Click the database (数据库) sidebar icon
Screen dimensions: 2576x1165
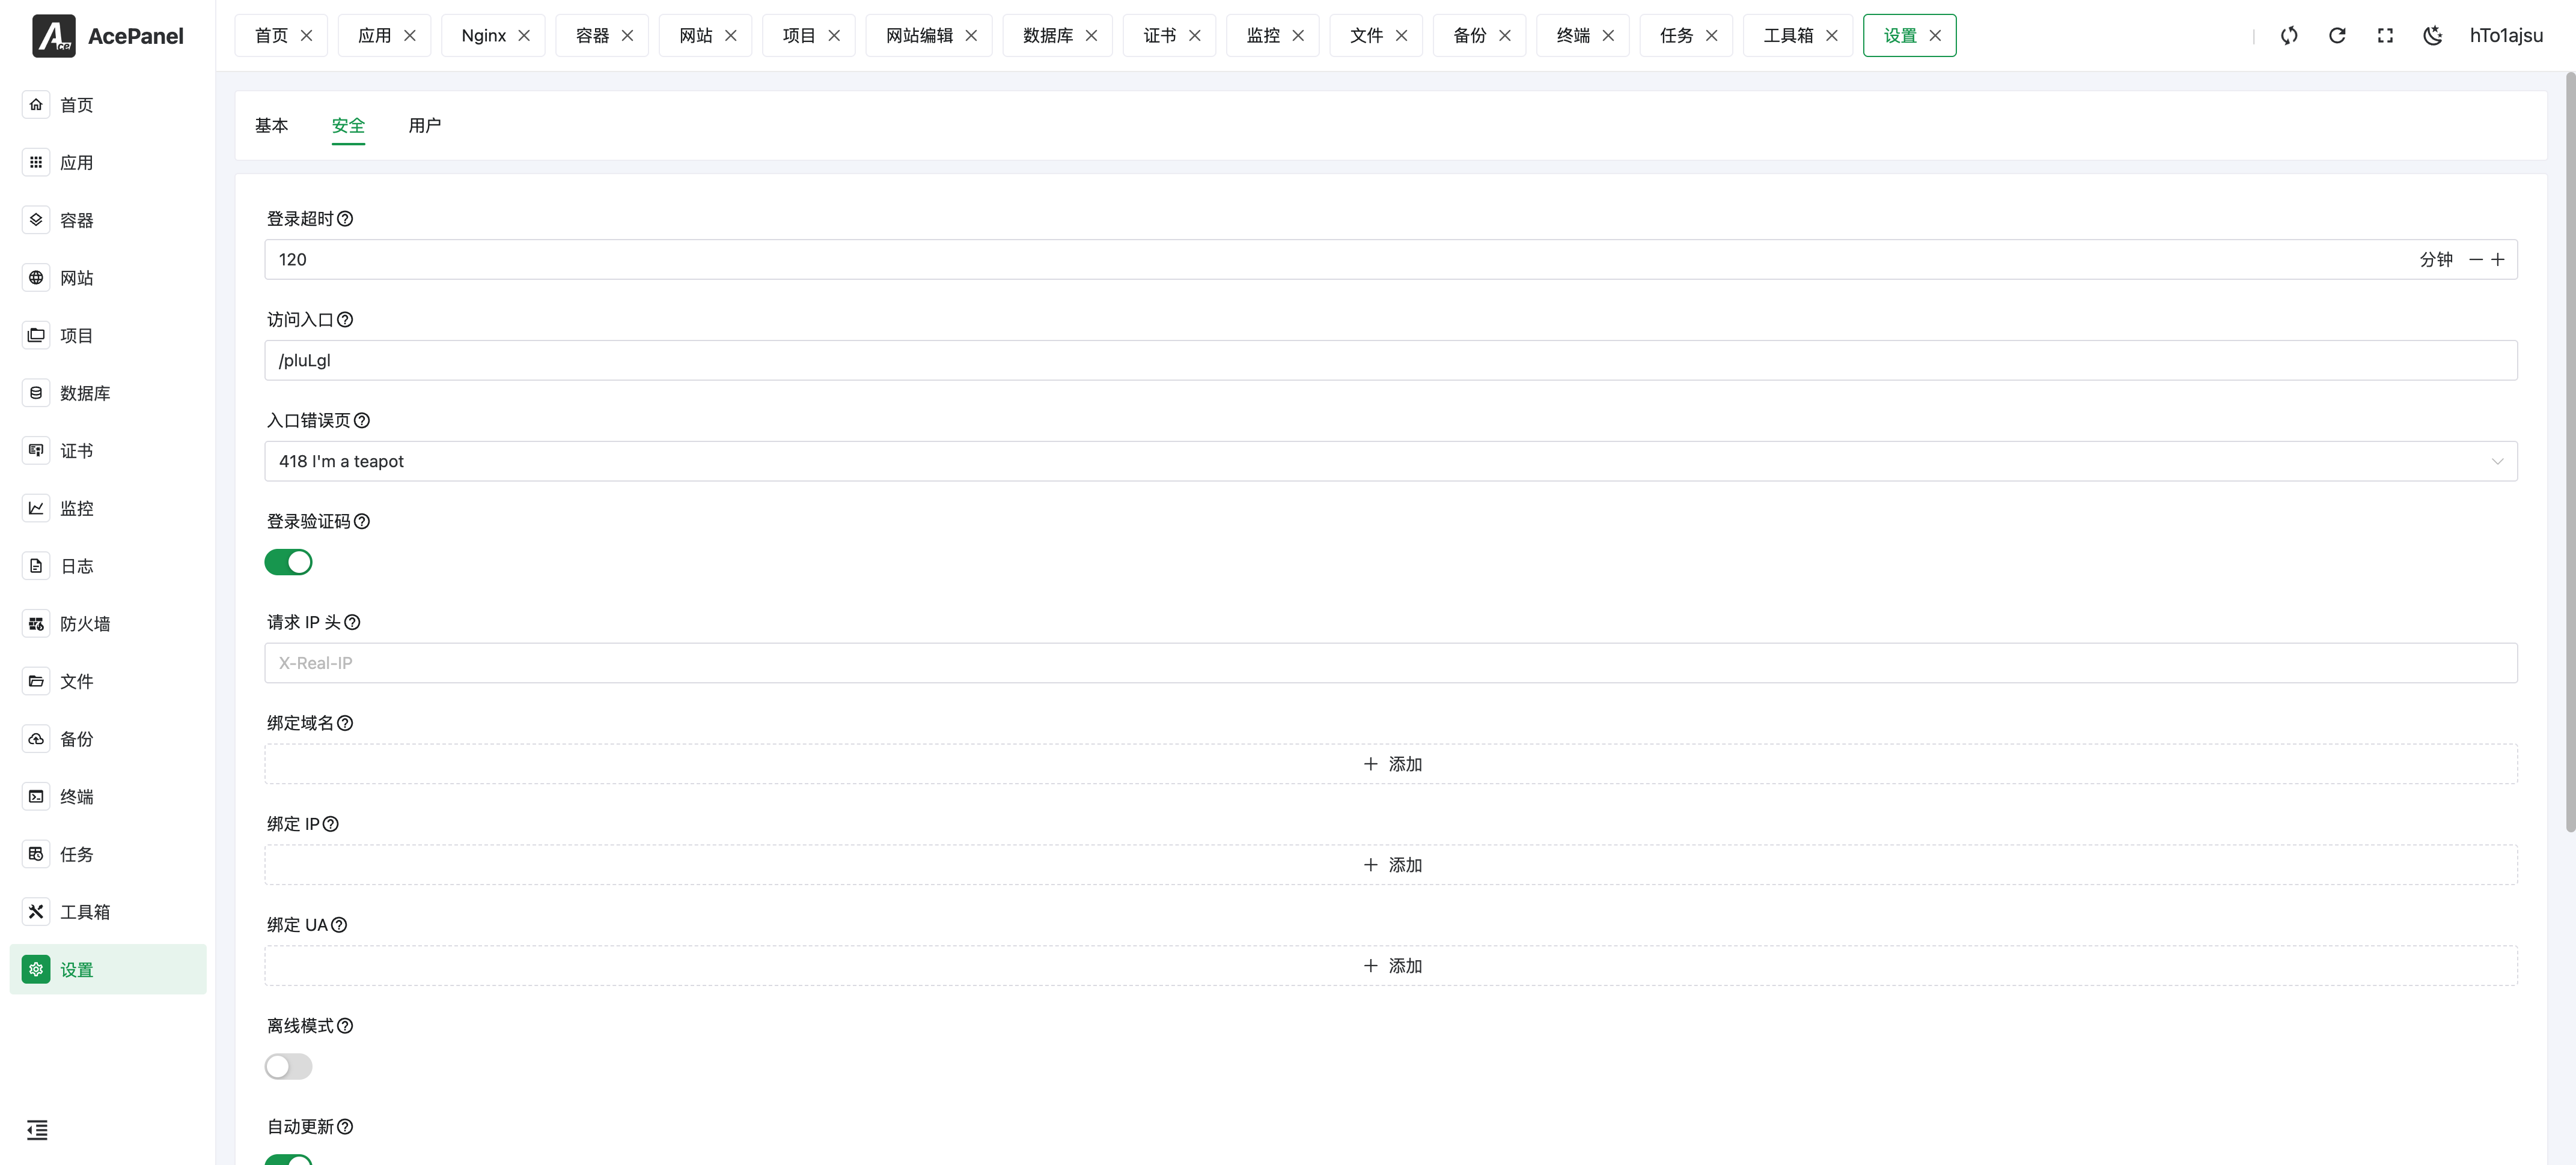[36, 393]
